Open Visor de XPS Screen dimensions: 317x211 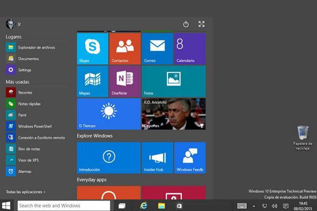coord(36,160)
